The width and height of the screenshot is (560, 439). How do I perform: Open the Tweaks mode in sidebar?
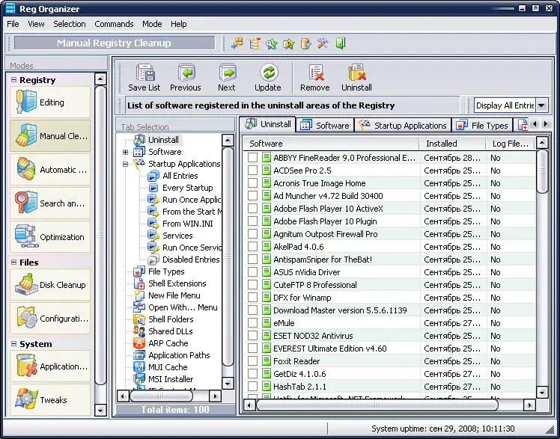coord(49,400)
